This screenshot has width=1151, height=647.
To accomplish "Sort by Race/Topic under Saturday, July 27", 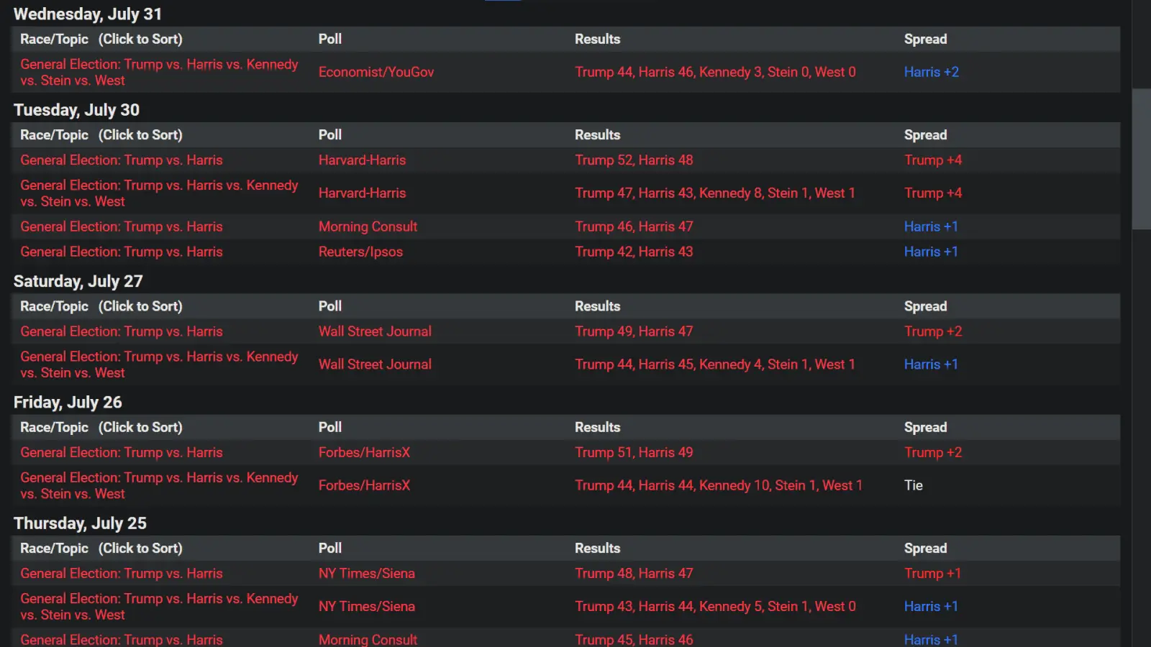I will click(101, 306).
